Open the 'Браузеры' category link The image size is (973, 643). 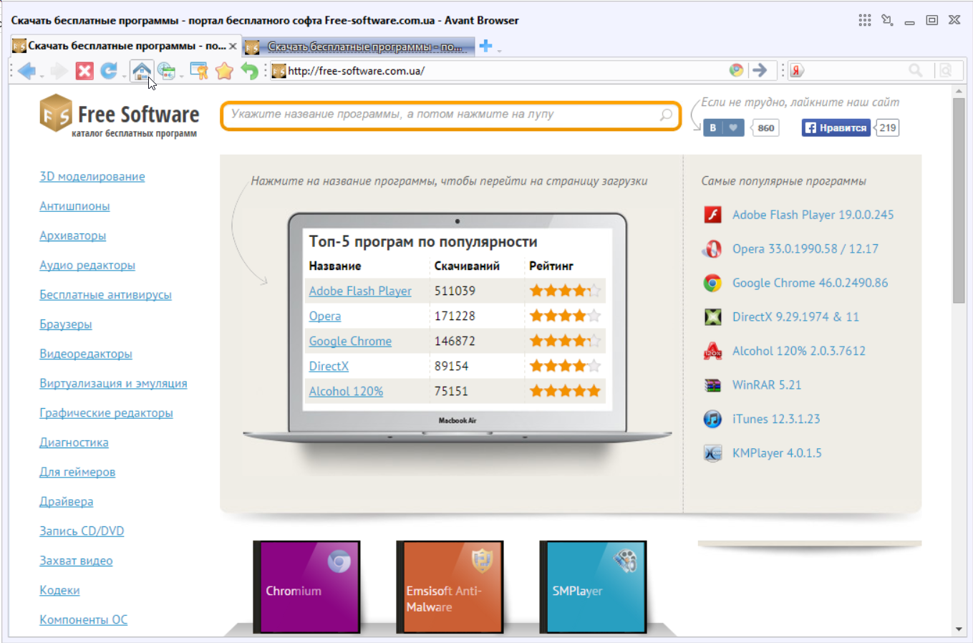coord(66,324)
